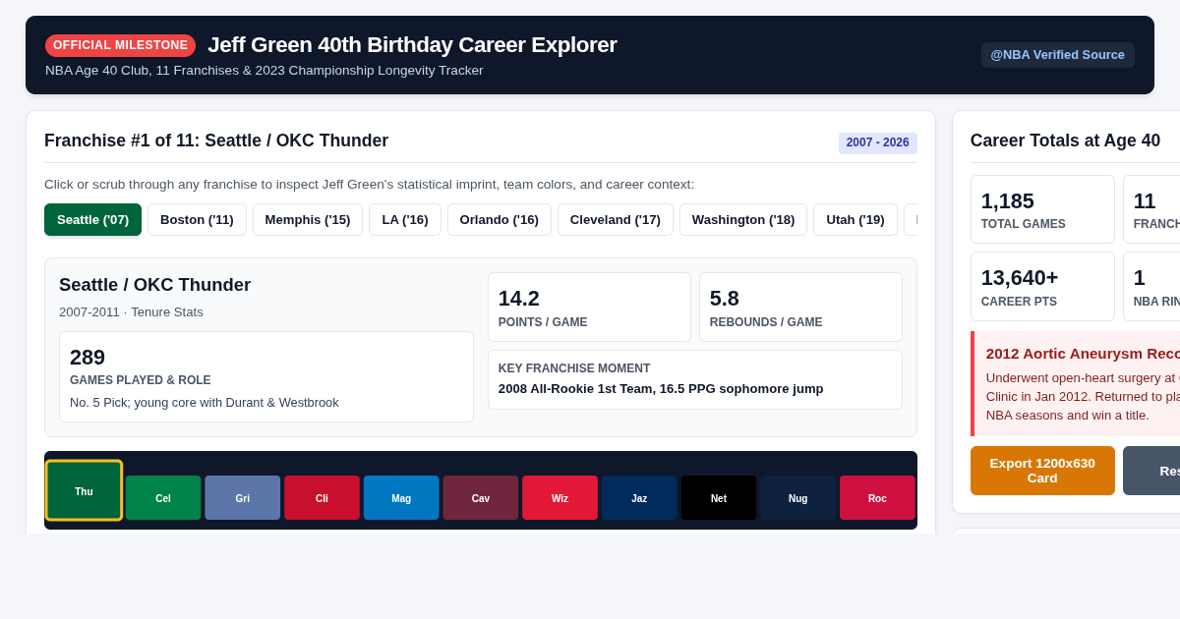
Task: Select the Roc timeline swatch
Action: [x=877, y=498]
